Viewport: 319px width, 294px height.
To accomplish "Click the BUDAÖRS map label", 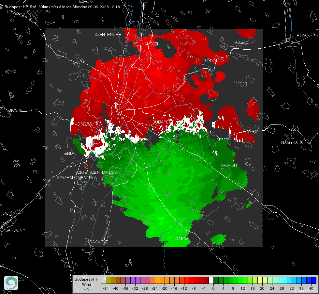I will click(x=82, y=123).
